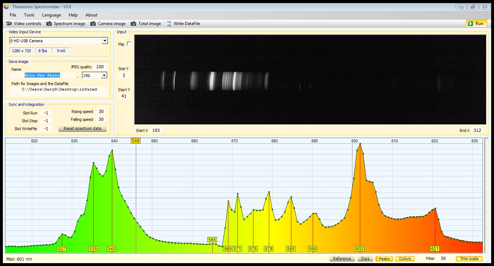Click the Total image toolbar icon
Viewport: 494px width, 266px height.
tap(133, 24)
